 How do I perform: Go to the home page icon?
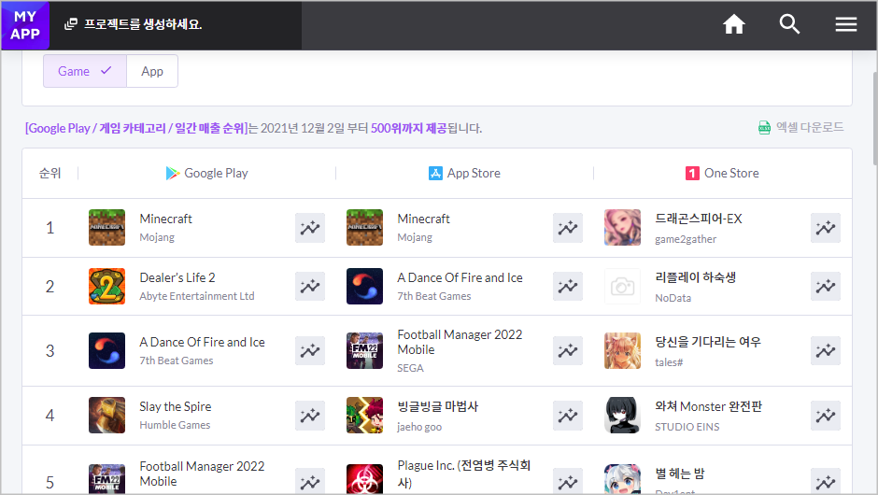coord(733,24)
